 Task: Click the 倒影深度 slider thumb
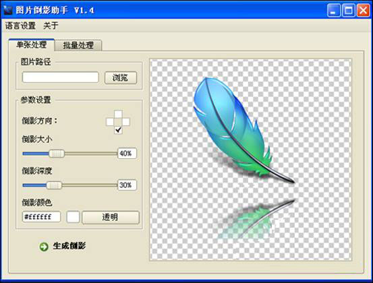54,185
